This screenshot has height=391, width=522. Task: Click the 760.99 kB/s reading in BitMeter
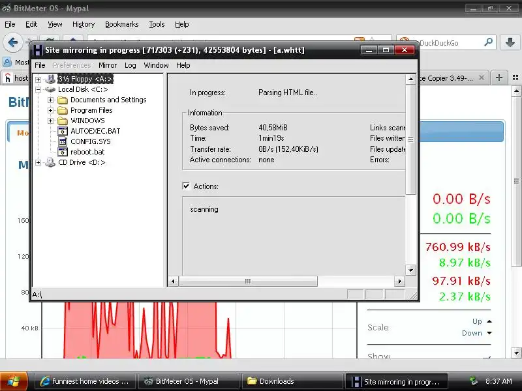458,247
